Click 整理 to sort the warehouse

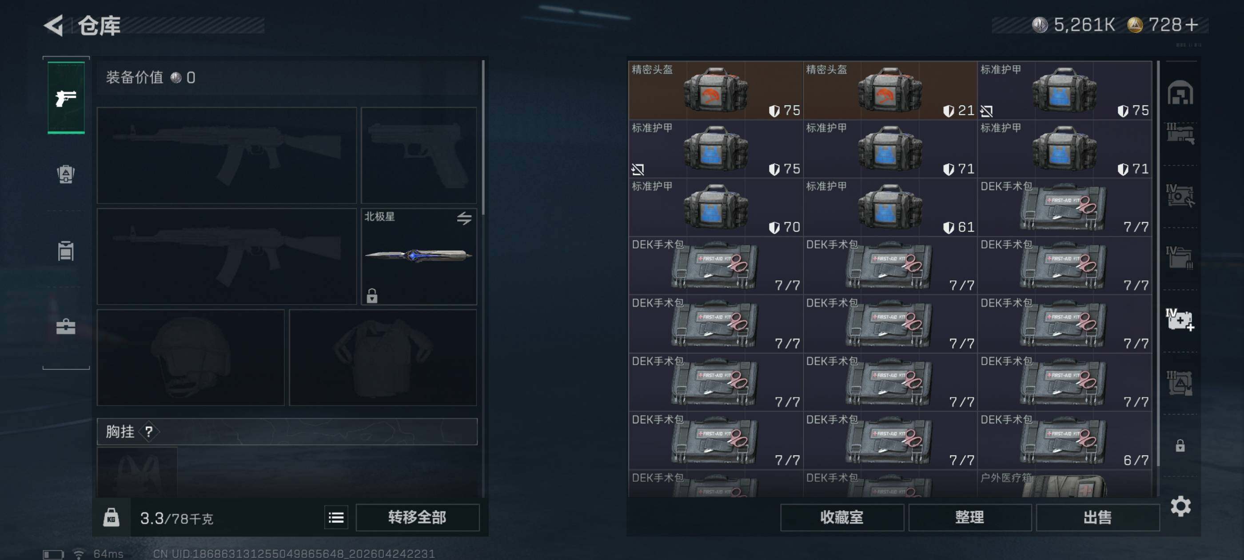click(970, 517)
